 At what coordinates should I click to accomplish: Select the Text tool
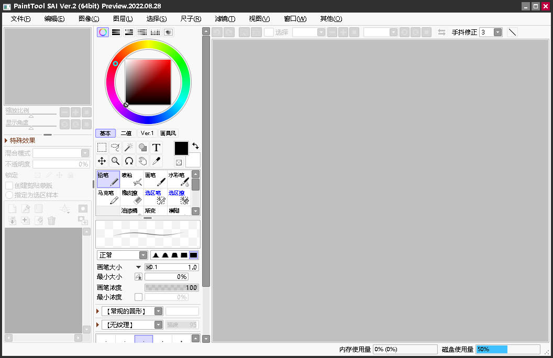click(x=156, y=147)
